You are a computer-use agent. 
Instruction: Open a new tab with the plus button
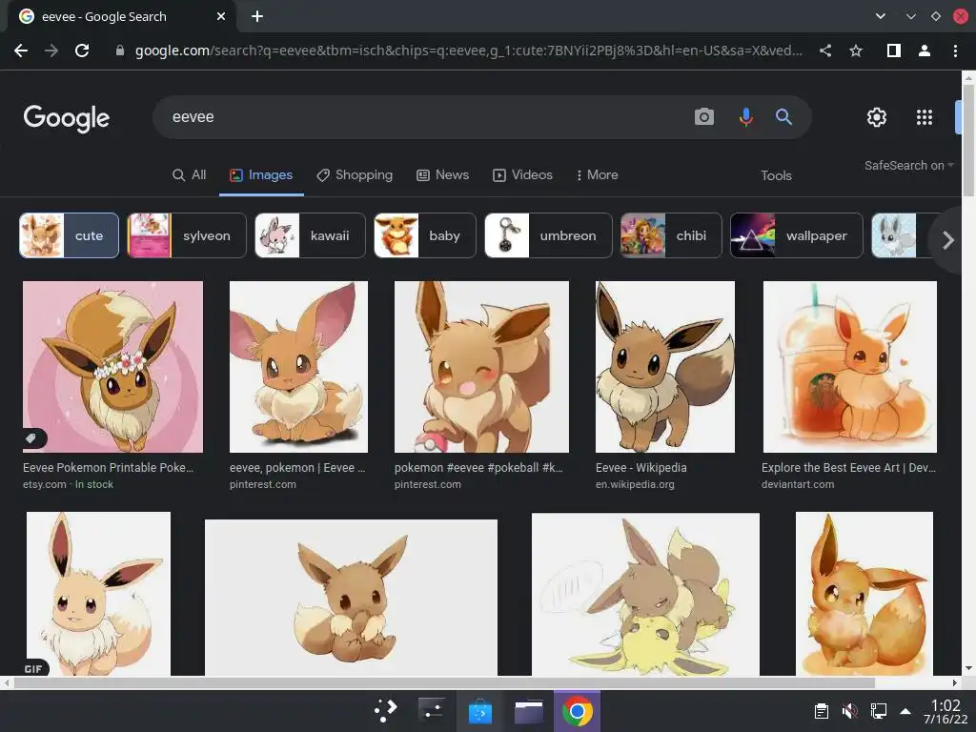click(257, 16)
